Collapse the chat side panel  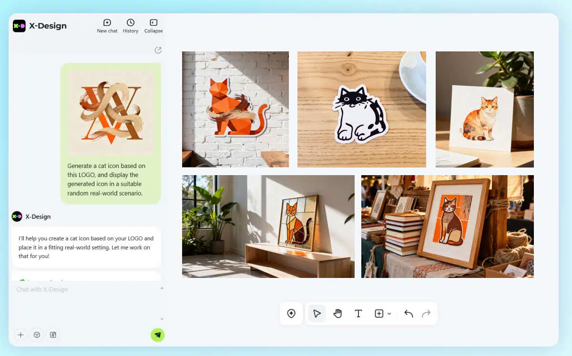coord(153,26)
